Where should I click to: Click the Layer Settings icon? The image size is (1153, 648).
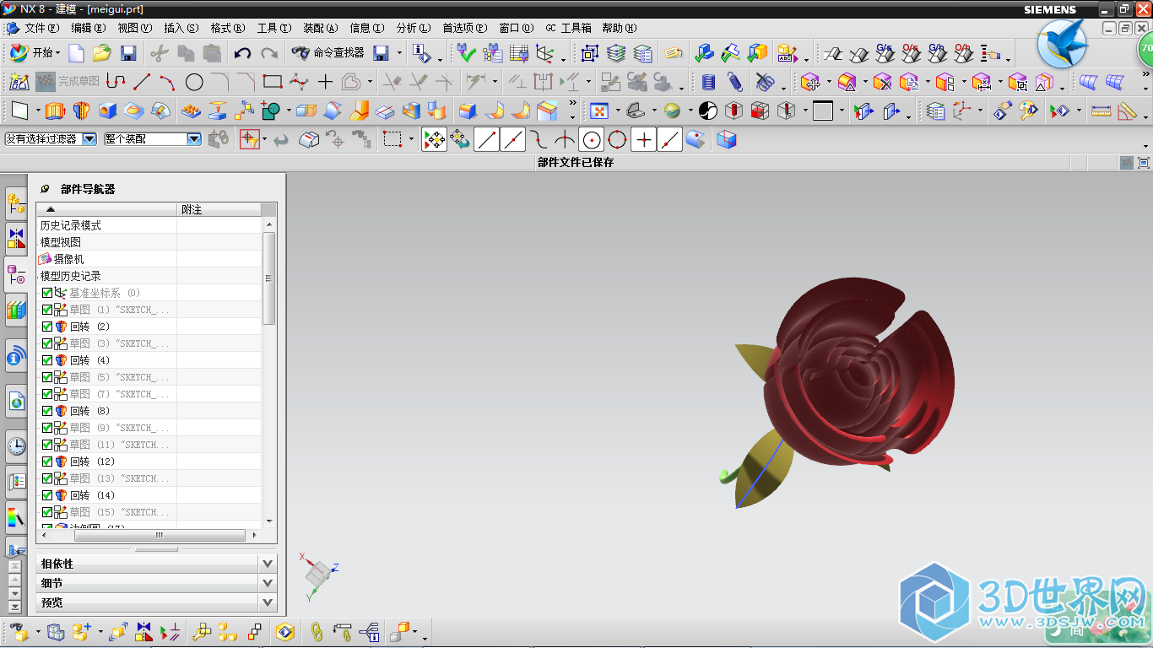[x=935, y=111]
